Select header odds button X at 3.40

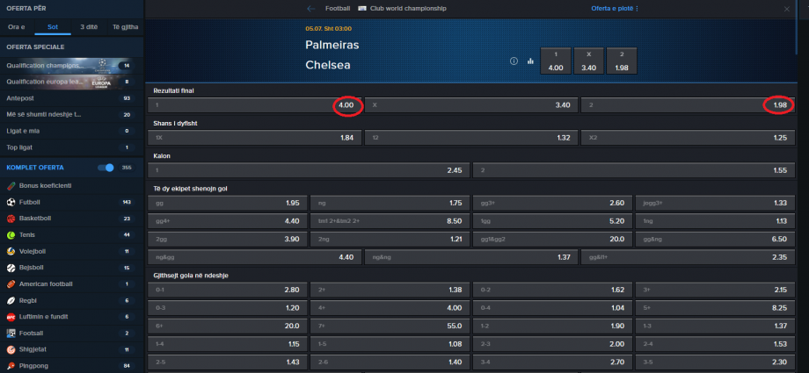tap(588, 61)
